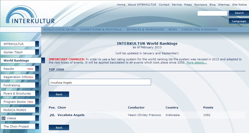Click the top search text field
The image size is (249, 133).
click(x=212, y=13)
